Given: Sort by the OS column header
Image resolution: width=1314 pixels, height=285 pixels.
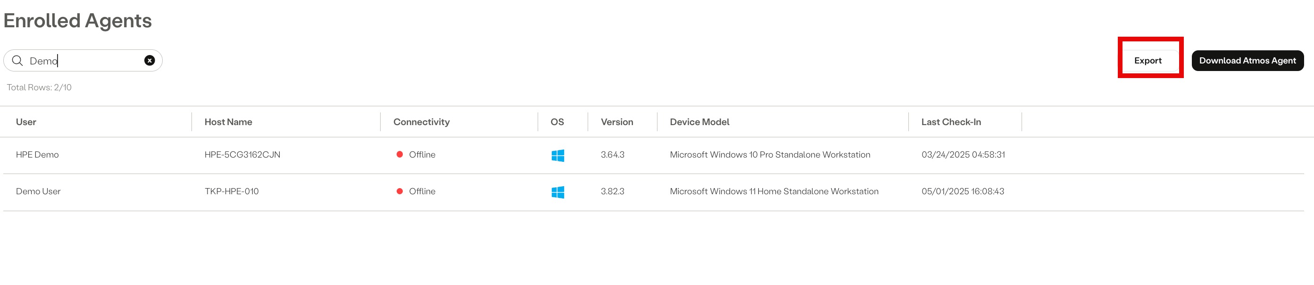Looking at the screenshot, I should (x=557, y=122).
